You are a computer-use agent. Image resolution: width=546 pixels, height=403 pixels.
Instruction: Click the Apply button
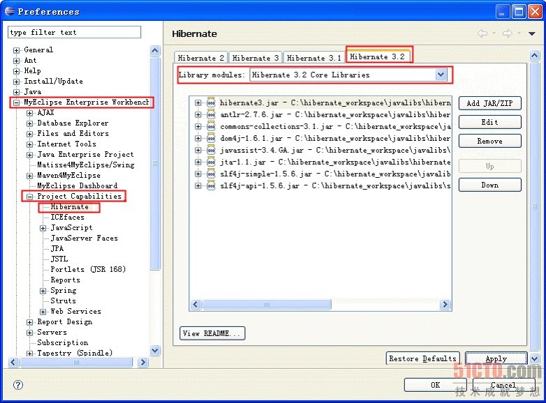tap(496, 358)
